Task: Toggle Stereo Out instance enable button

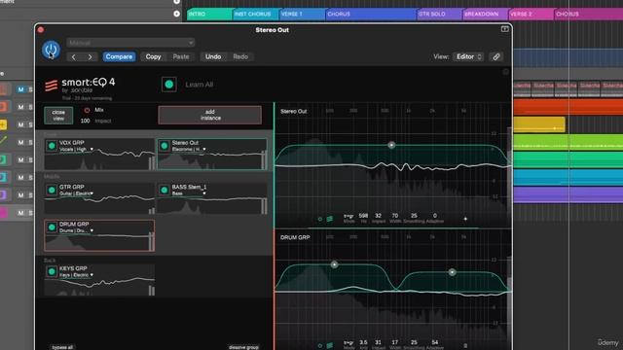Action: (x=165, y=146)
